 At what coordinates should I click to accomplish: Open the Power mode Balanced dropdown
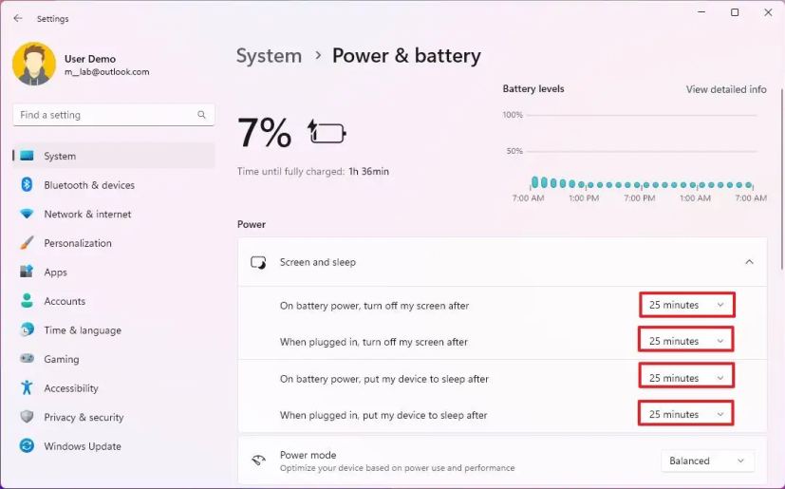(707, 461)
